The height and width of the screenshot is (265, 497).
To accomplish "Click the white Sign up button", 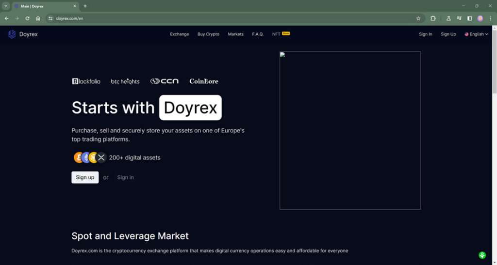I will [x=85, y=177].
